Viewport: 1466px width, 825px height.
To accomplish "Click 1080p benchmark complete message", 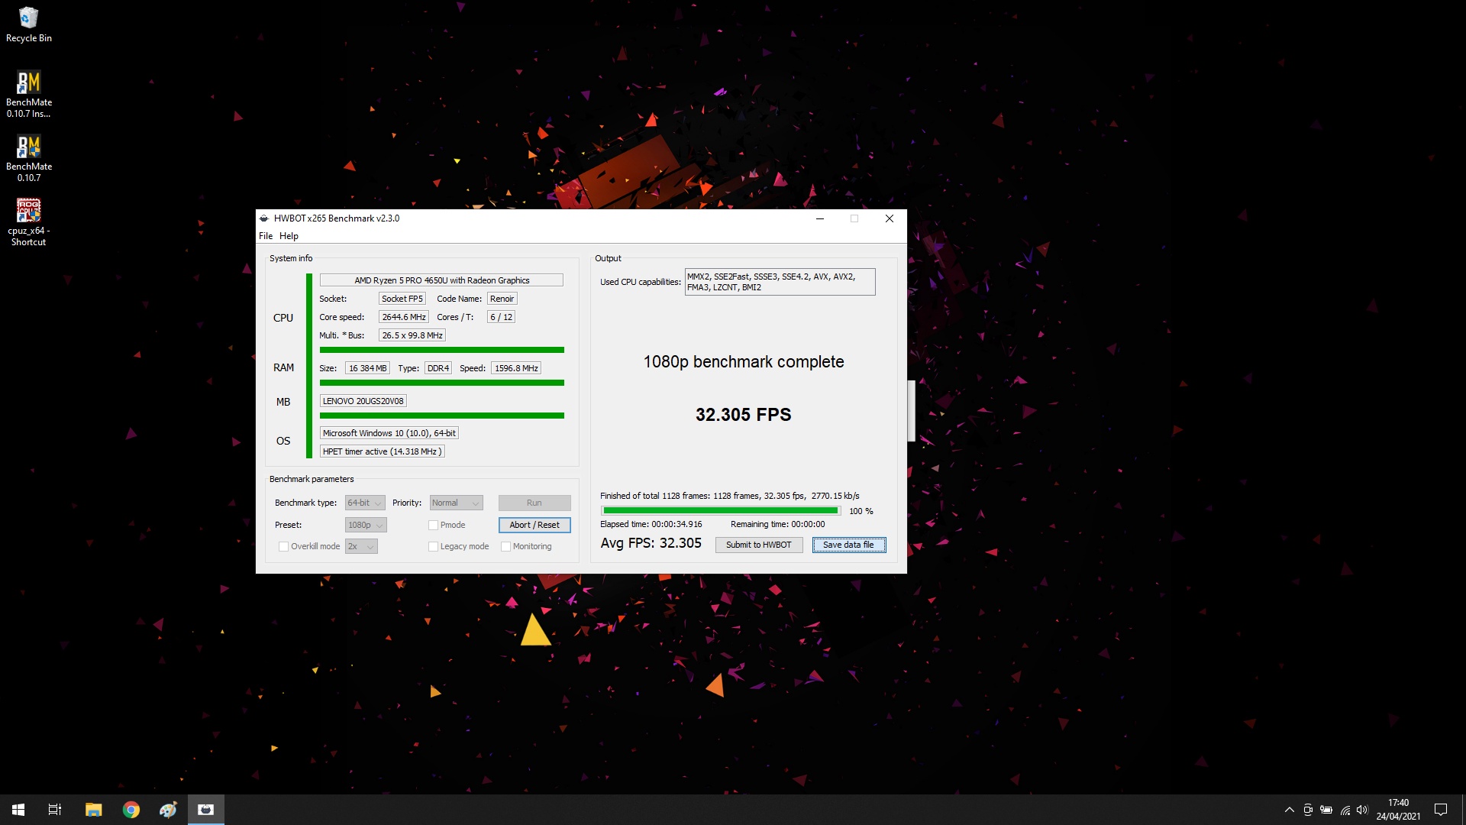I will point(743,362).
